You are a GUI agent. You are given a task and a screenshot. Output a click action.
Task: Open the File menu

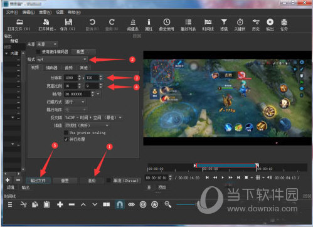[x=12, y=13]
